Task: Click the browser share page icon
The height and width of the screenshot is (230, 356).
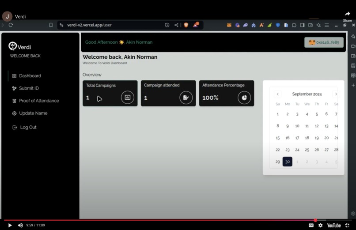Action: point(176,25)
